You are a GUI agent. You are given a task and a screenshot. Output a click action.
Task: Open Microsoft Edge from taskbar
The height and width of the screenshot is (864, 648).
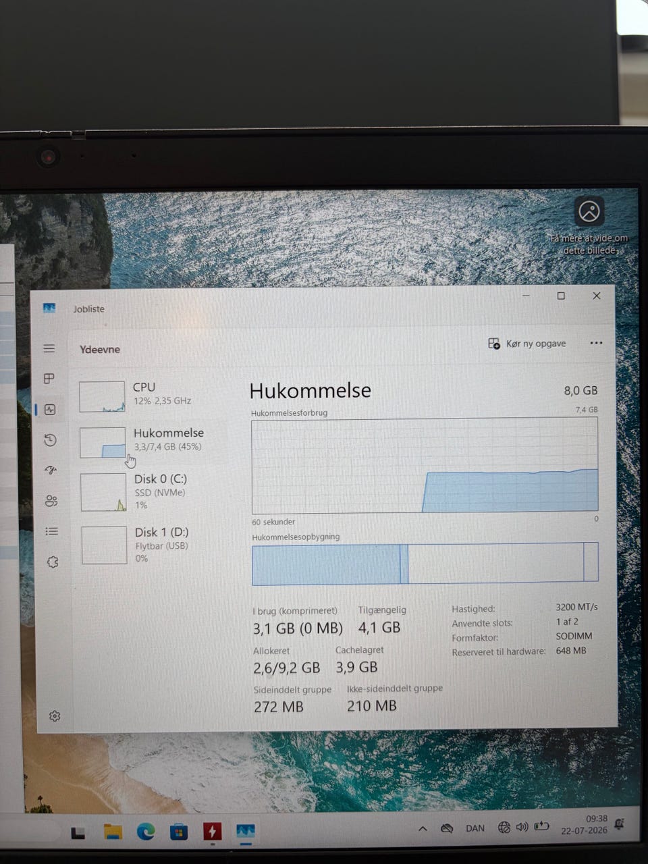pyautogui.click(x=146, y=832)
